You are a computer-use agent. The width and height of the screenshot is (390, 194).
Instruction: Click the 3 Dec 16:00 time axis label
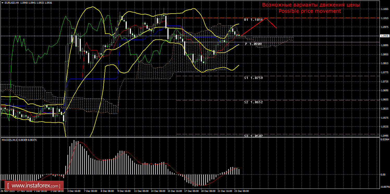pos(73,191)
